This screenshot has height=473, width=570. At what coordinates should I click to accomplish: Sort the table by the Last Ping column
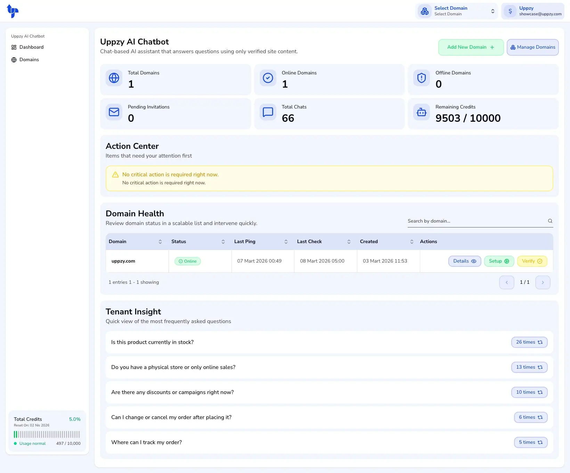pos(286,242)
